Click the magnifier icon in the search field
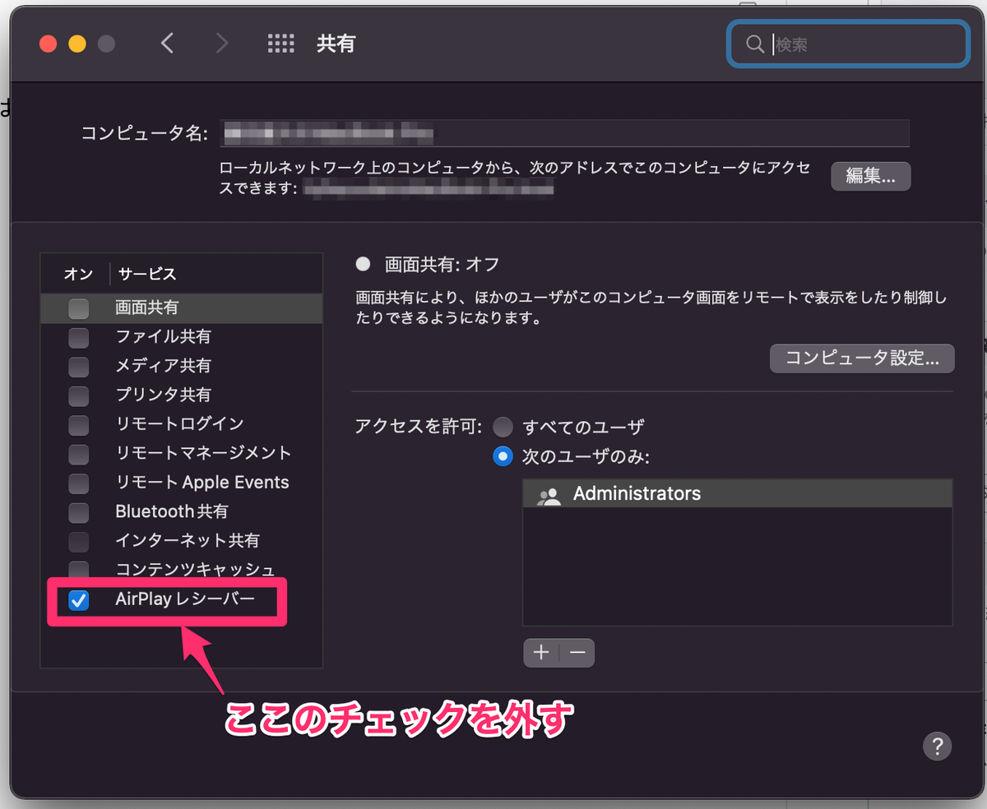 point(754,44)
